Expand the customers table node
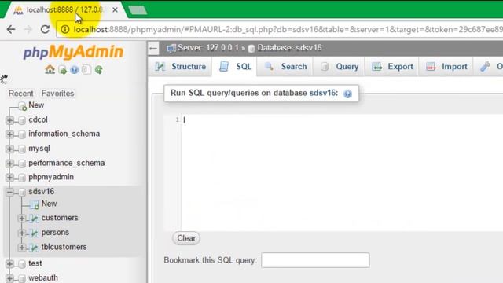The width and height of the screenshot is (503, 283). coord(21,219)
